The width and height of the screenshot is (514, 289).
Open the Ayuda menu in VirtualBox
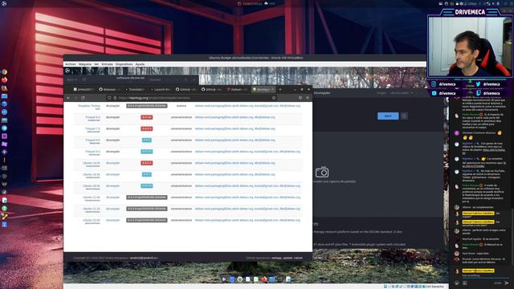pos(140,64)
